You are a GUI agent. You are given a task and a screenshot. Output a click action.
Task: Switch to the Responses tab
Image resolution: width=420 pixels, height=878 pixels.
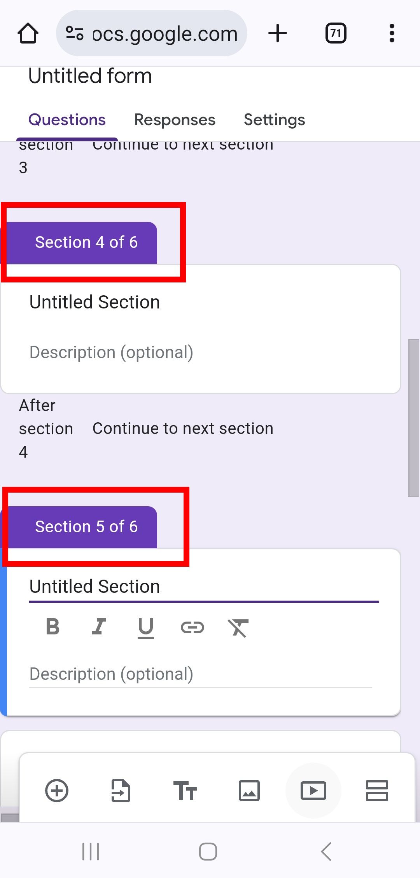[175, 119]
